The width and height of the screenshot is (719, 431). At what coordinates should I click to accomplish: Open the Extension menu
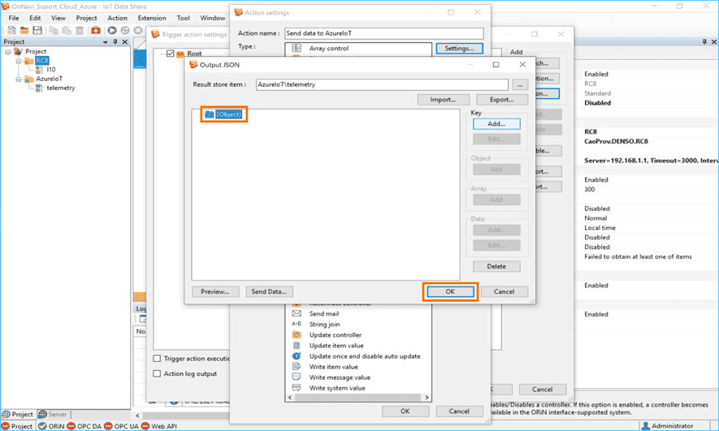(x=152, y=18)
